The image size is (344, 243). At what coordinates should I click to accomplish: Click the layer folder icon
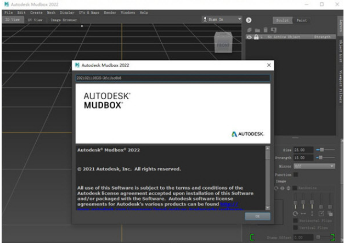pyautogui.click(x=257, y=30)
